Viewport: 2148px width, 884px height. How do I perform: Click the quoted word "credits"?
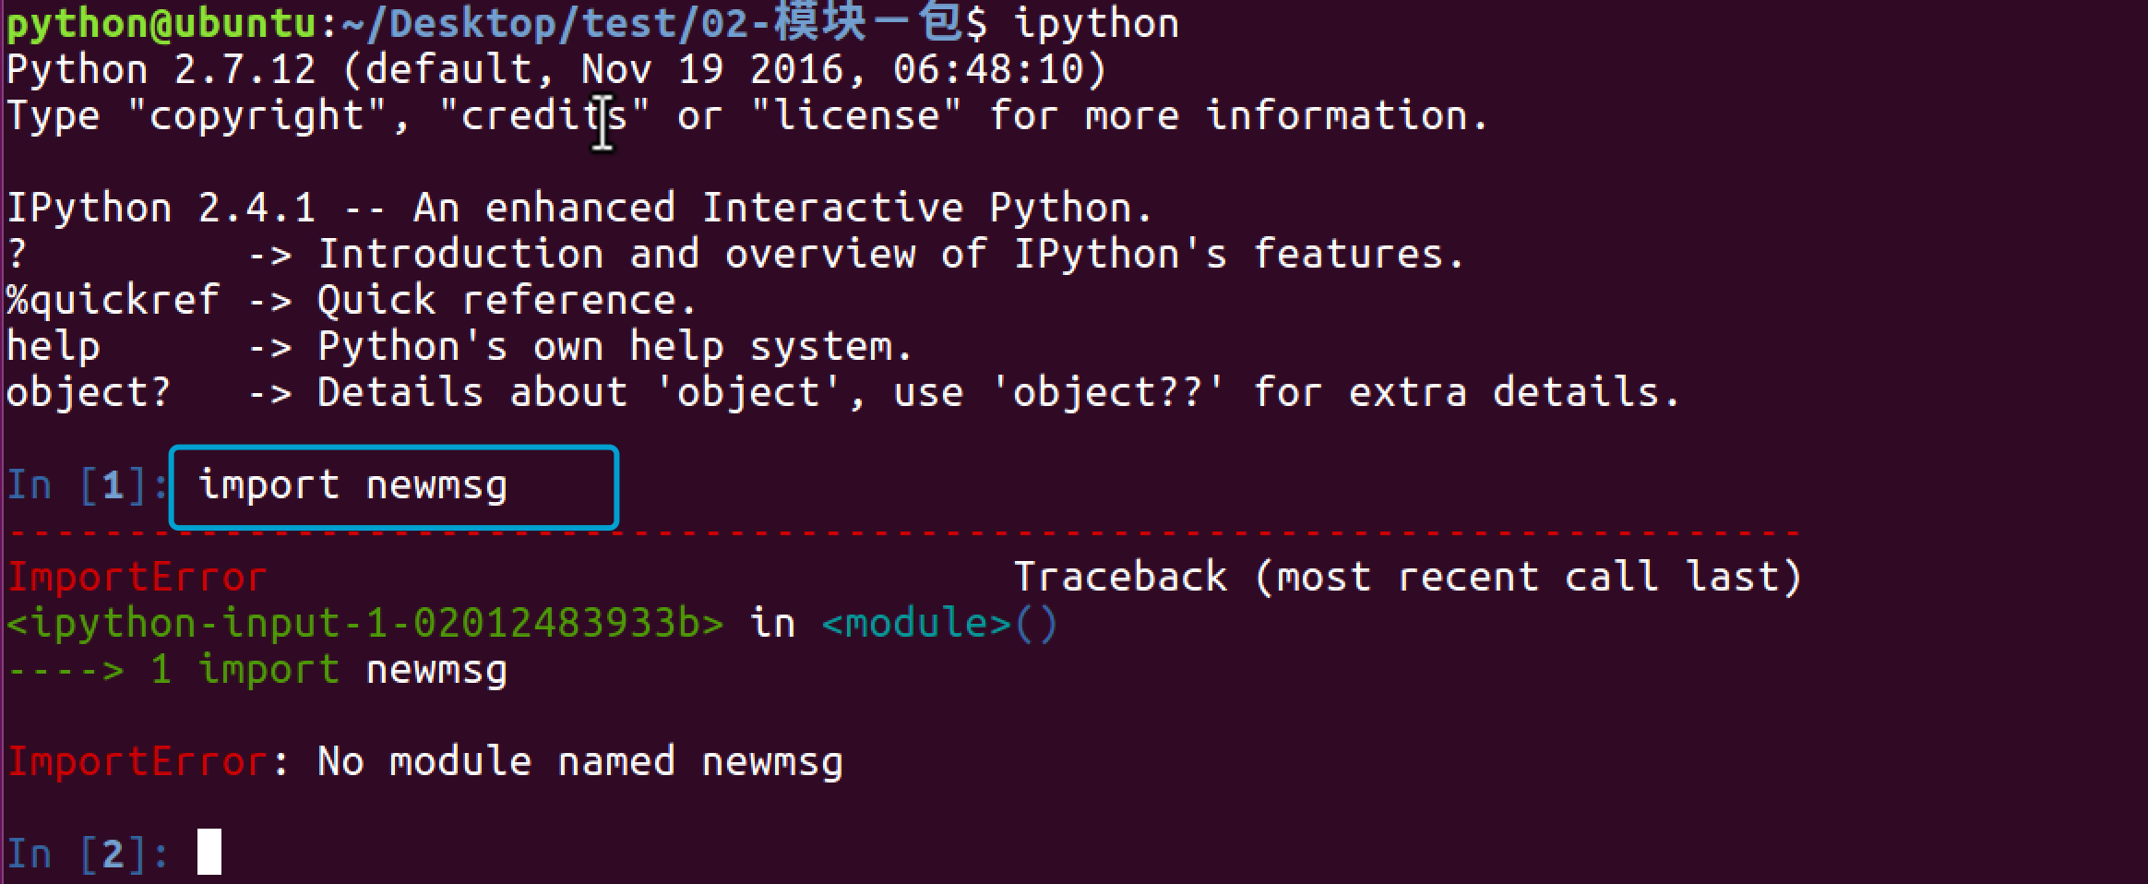pyautogui.click(x=544, y=116)
